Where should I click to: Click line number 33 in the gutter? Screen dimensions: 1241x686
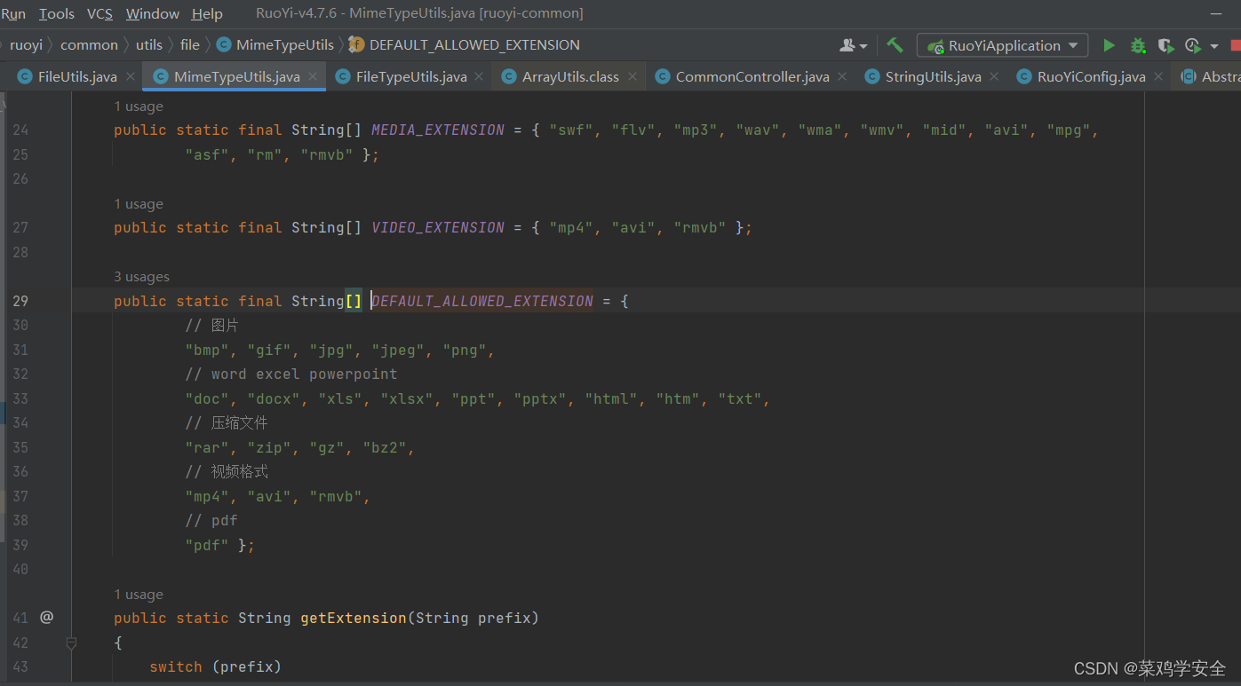20,398
